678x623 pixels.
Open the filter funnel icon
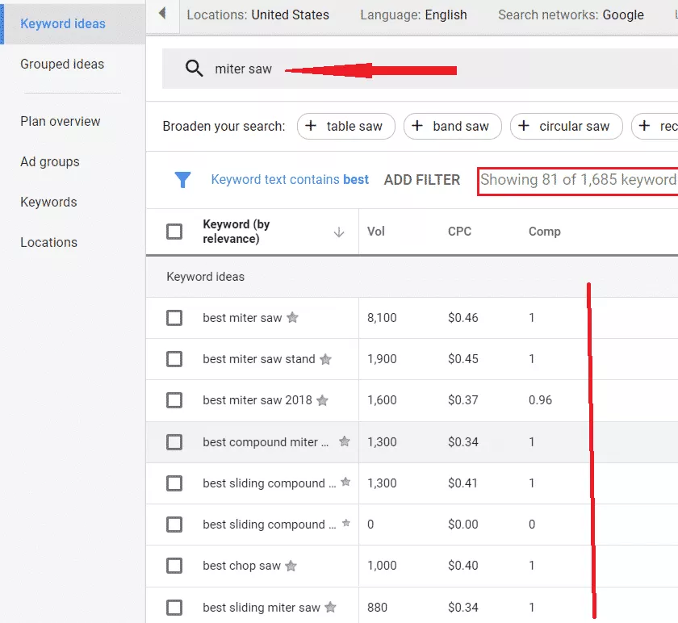click(181, 180)
